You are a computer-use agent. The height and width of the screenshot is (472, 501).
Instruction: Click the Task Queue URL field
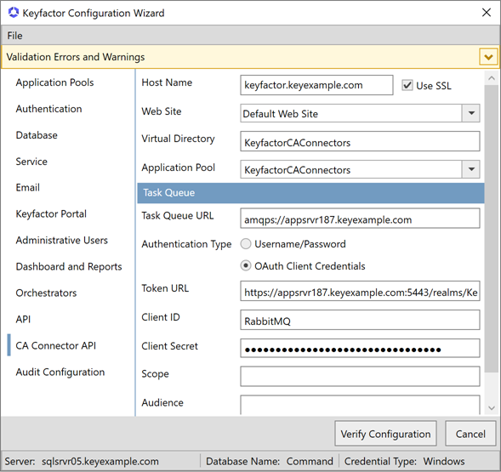[360, 219]
